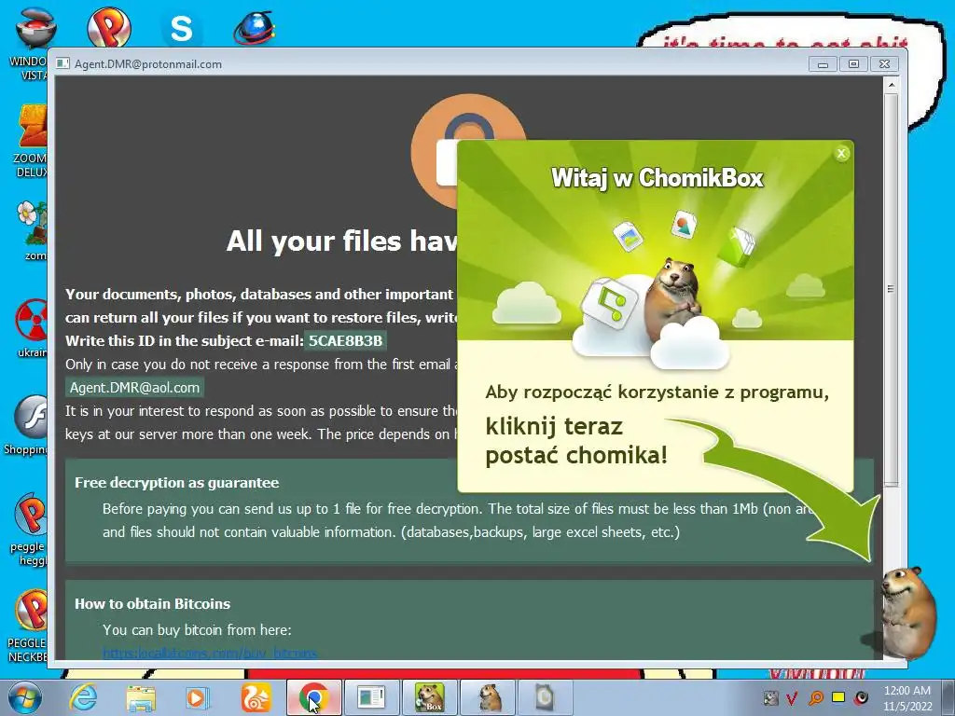Click the orange magnifier tray icon
Image resolution: width=955 pixels, height=716 pixels.
[x=815, y=697]
